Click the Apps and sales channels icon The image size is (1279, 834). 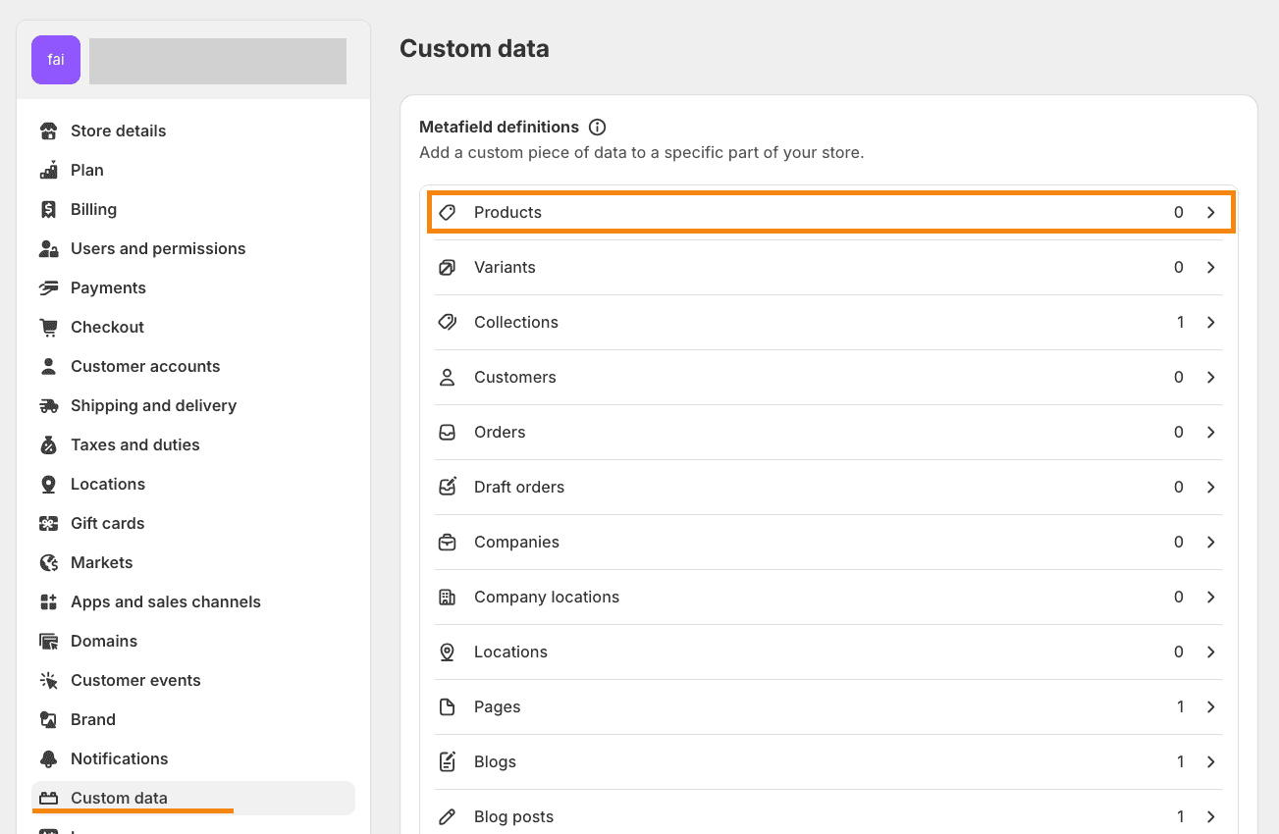tap(48, 601)
